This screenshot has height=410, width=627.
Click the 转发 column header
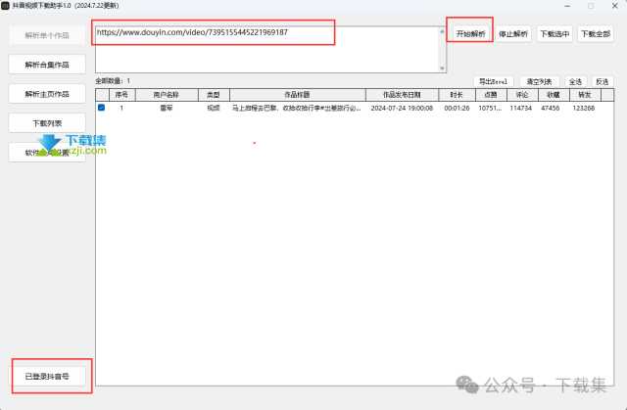pyautogui.click(x=585, y=95)
